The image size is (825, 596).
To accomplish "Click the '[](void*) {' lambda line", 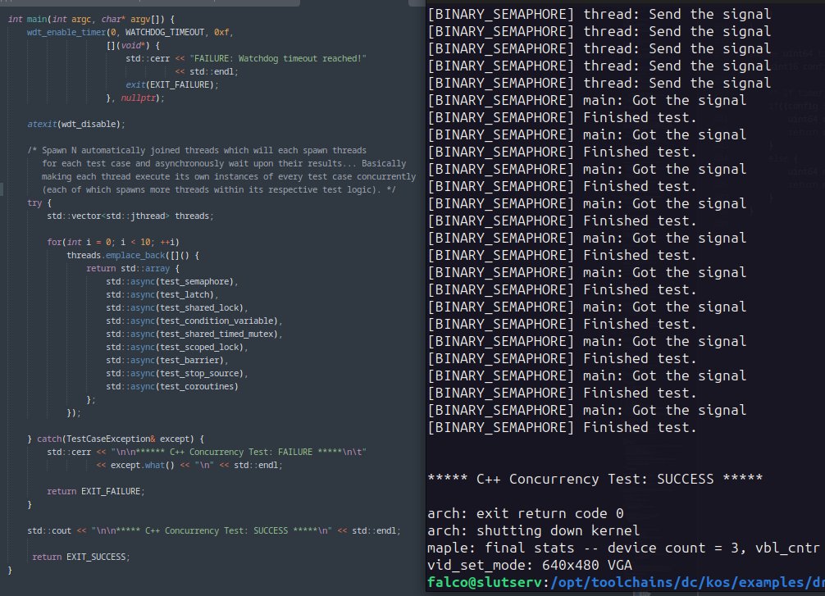I will coord(133,46).
